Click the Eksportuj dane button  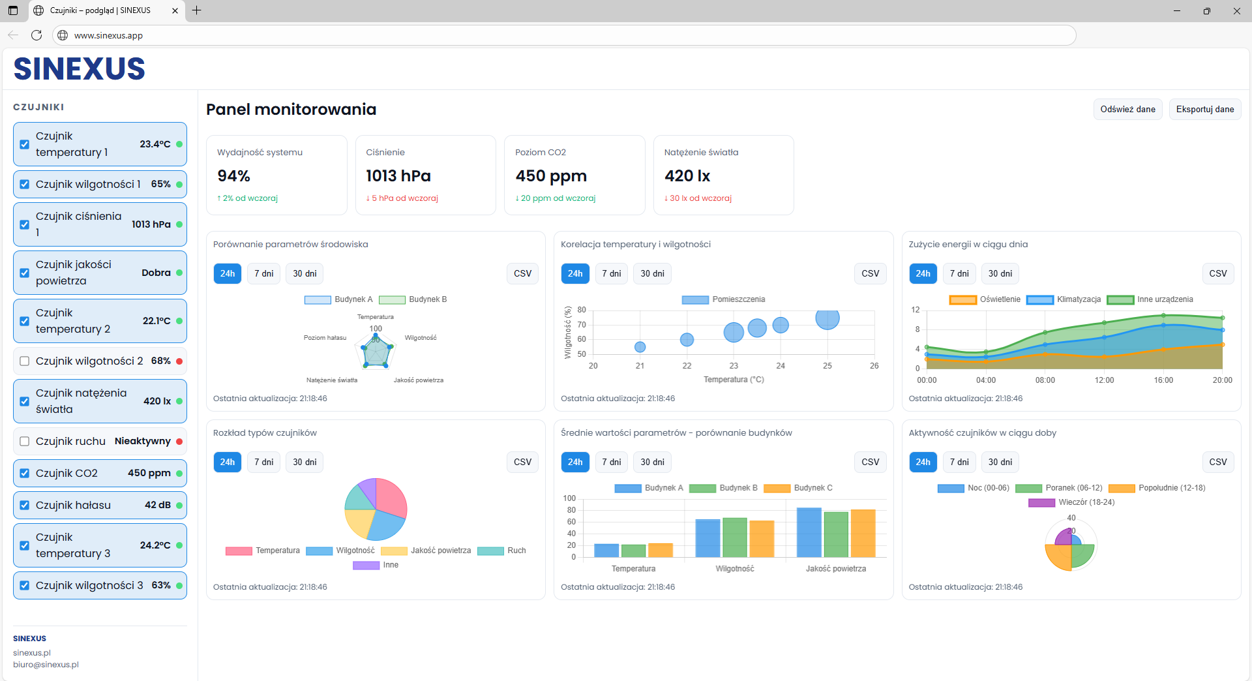(1204, 110)
